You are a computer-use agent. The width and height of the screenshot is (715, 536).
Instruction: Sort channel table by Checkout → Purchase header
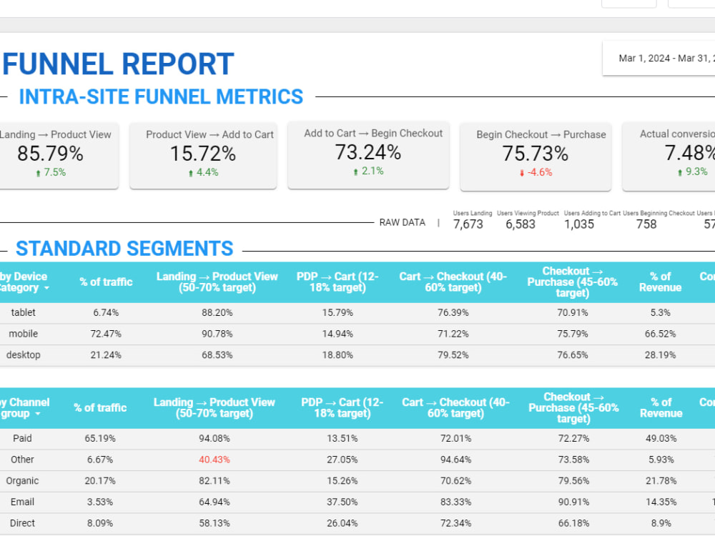(573, 408)
